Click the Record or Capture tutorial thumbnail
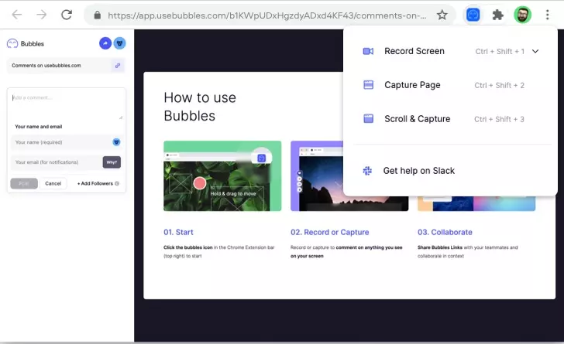 tap(349, 176)
